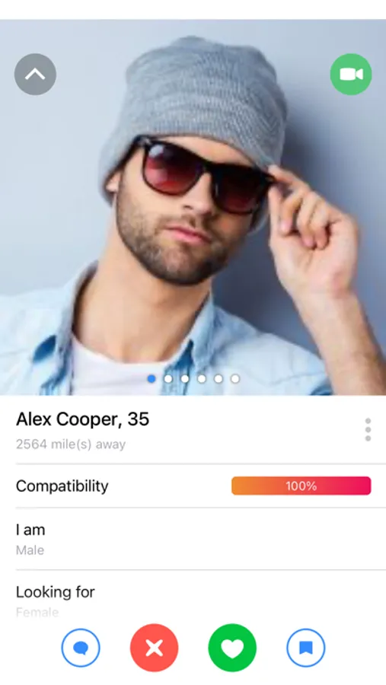Tap Alex's profile photo
Image resolution: width=386 pixels, height=685 pixels.
coord(193,207)
